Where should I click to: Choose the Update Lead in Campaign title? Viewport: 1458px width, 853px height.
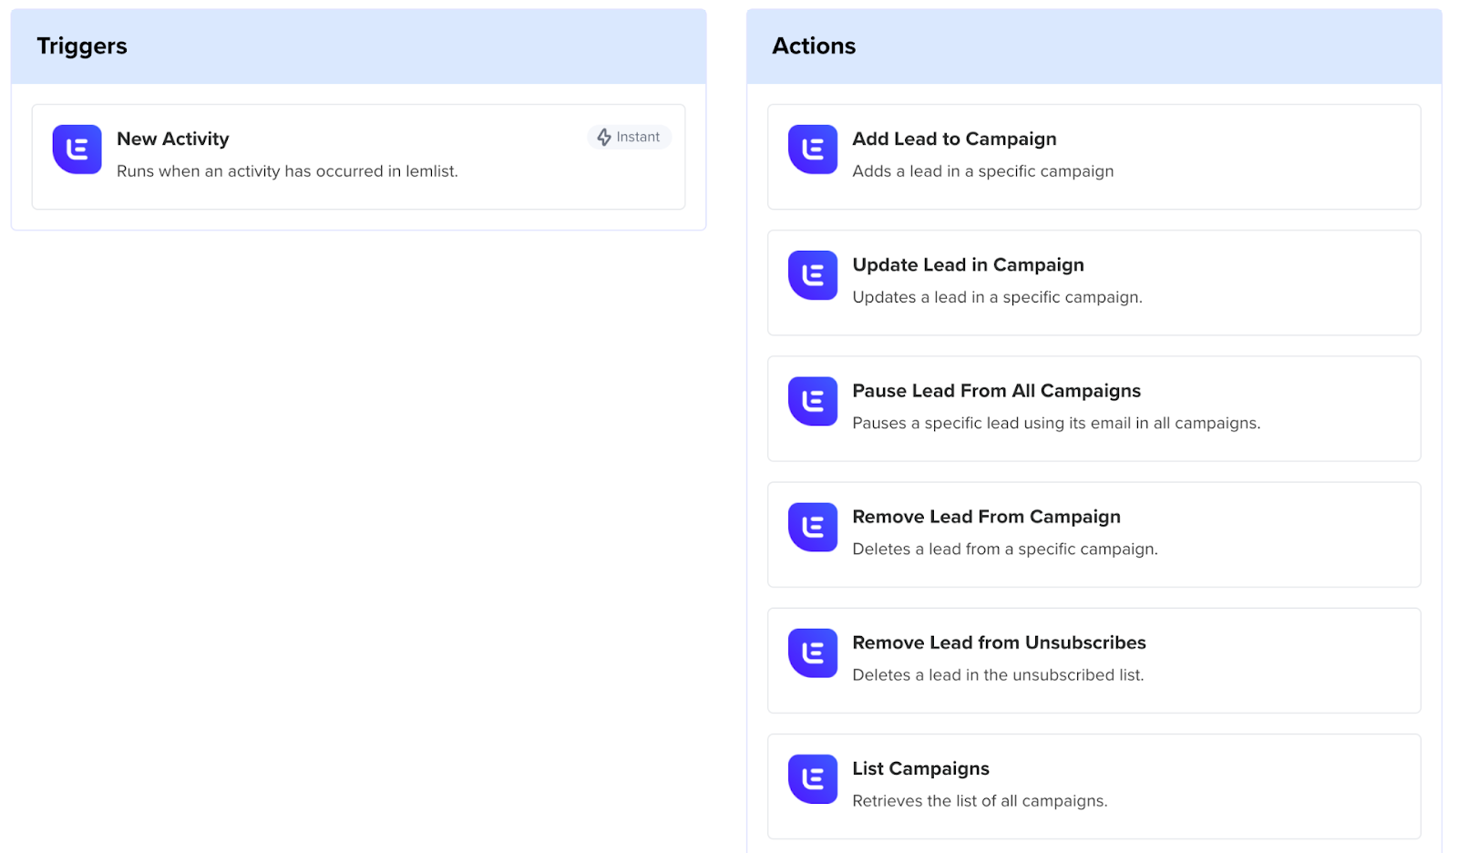968,264
